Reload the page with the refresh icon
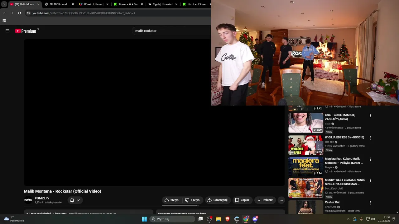 pyautogui.click(x=19, y=13)
